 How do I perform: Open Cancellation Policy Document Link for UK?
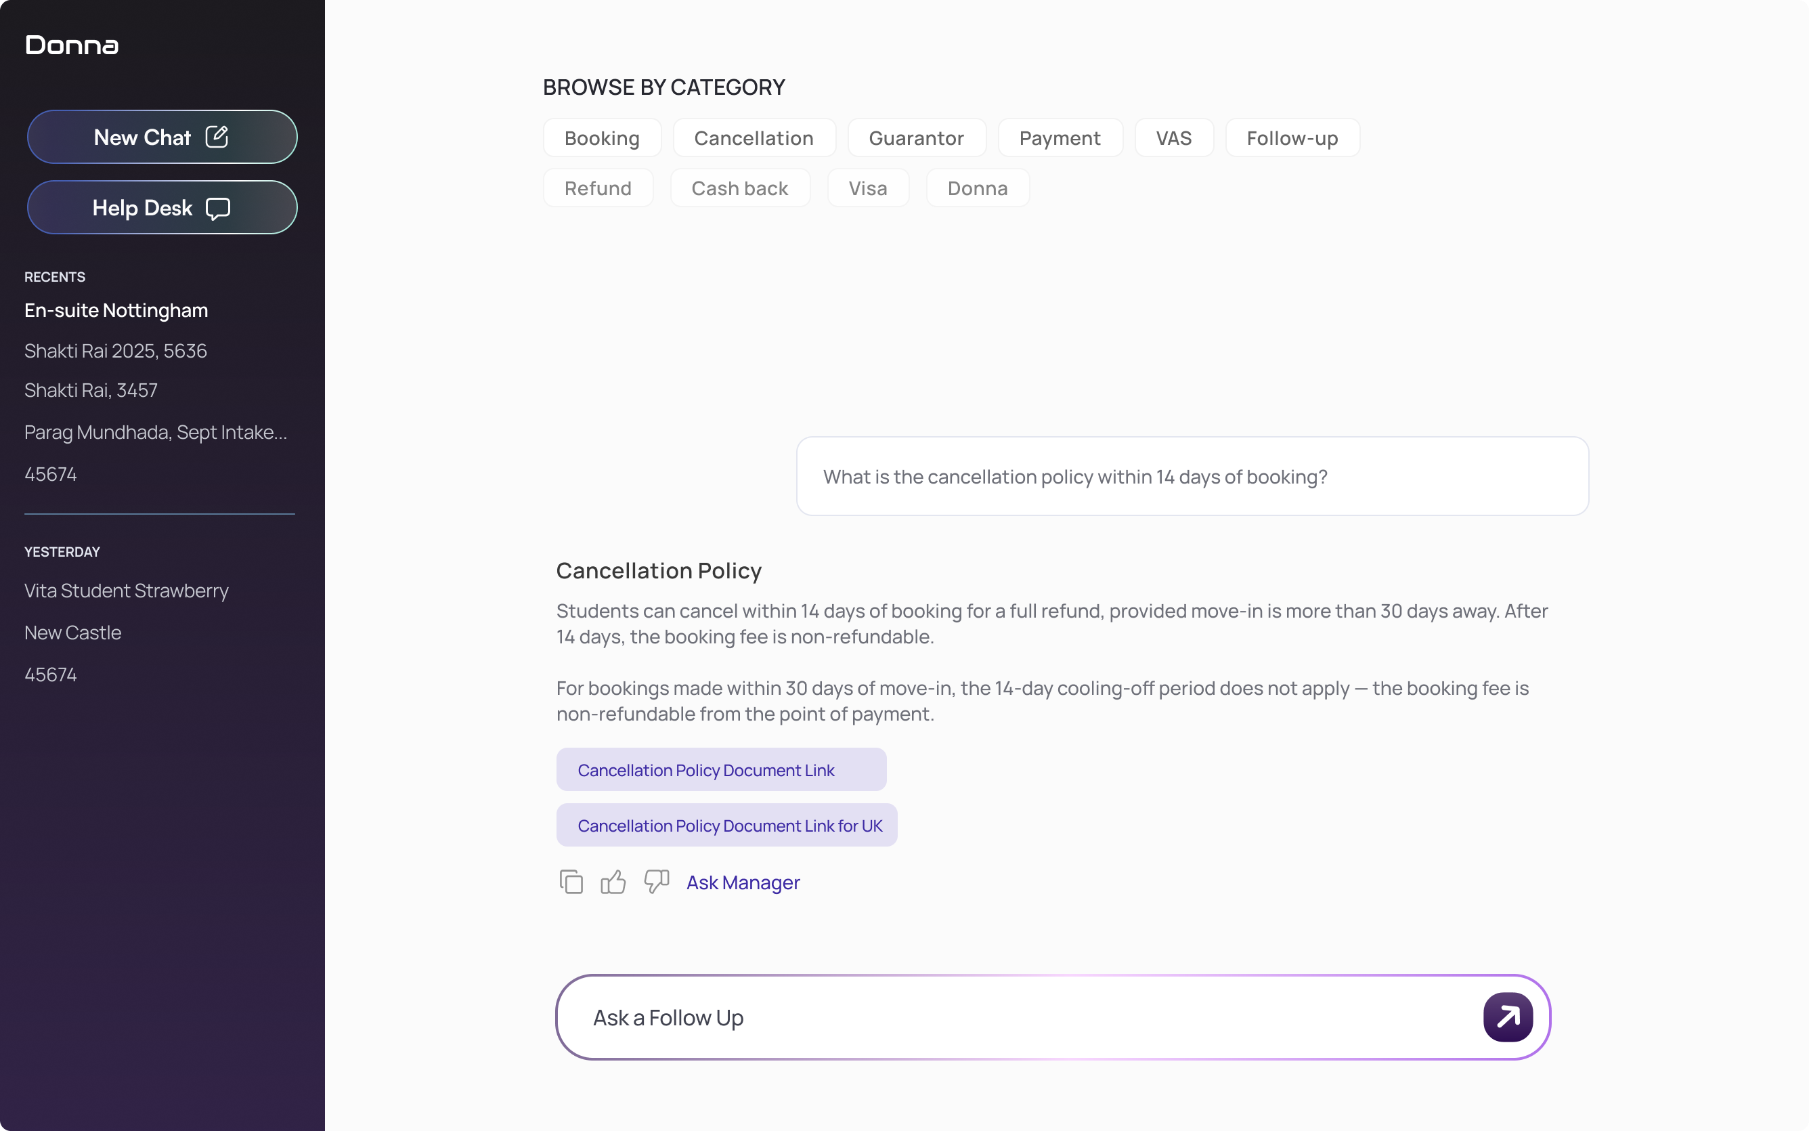[x=726, y=825]
